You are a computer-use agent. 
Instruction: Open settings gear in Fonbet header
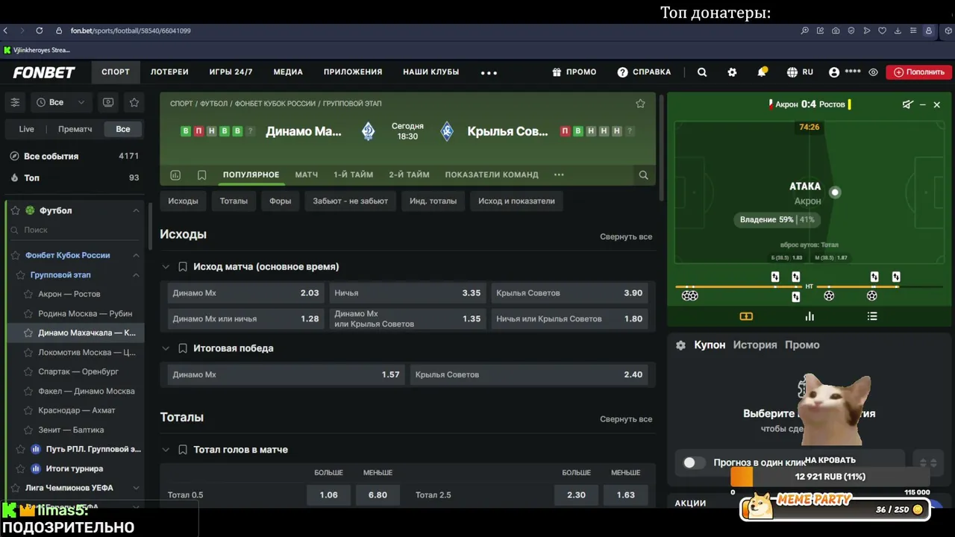coord(732,72)
